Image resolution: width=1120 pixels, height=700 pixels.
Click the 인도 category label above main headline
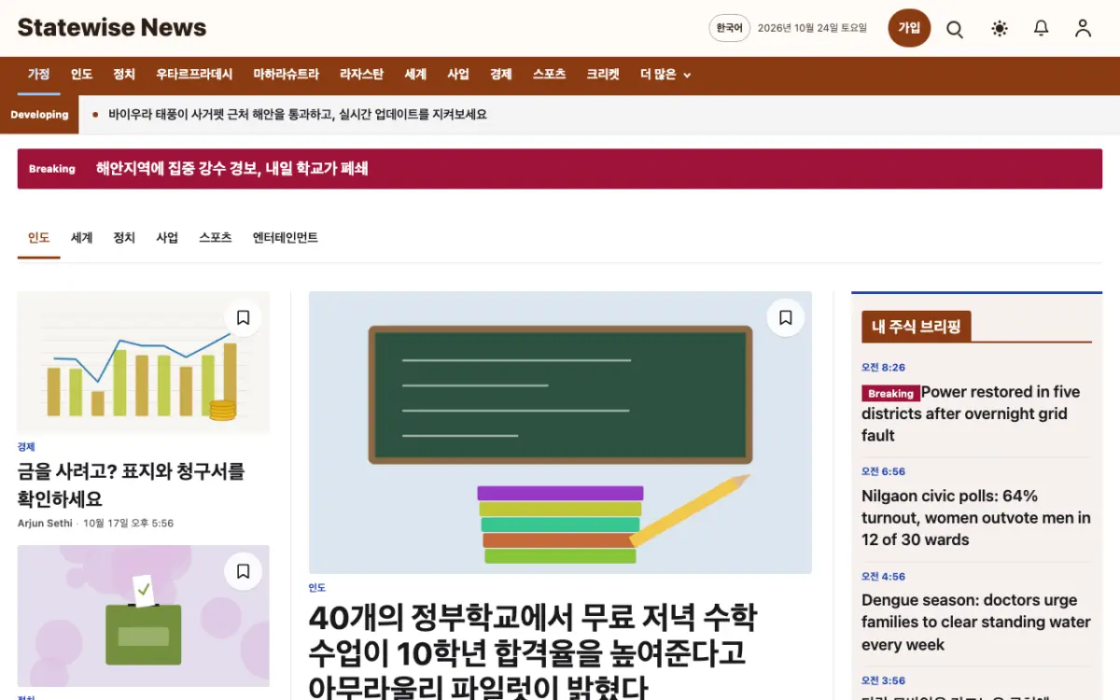(x=317, y=588)
